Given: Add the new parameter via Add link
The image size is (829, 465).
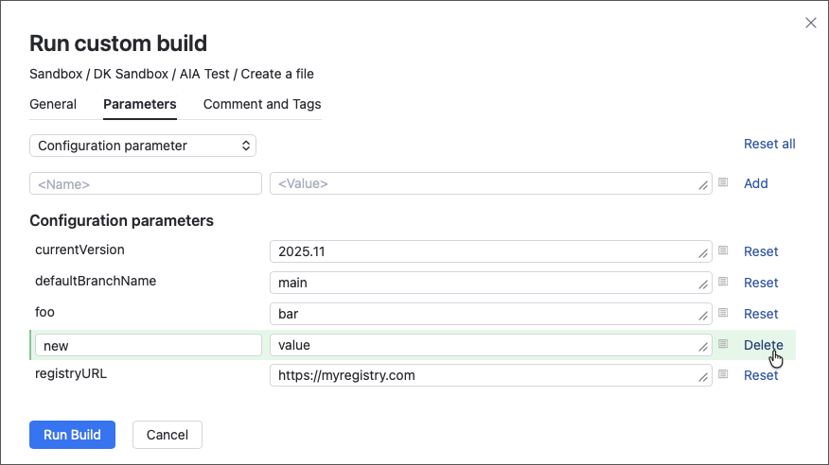Looking at the screenshot, I should (755, 183).
